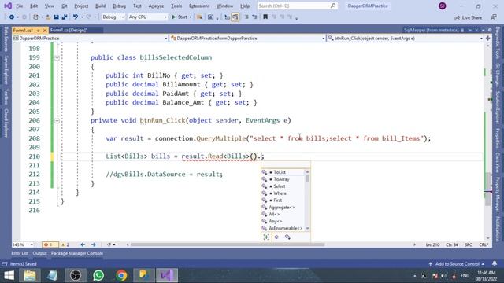
Task: Open the Toolbox side panel
Action: (x=6, y=96)
